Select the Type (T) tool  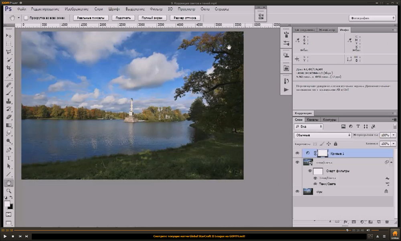click(9, 158)
